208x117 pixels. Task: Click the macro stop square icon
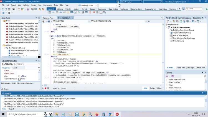[x=48, y=88]
